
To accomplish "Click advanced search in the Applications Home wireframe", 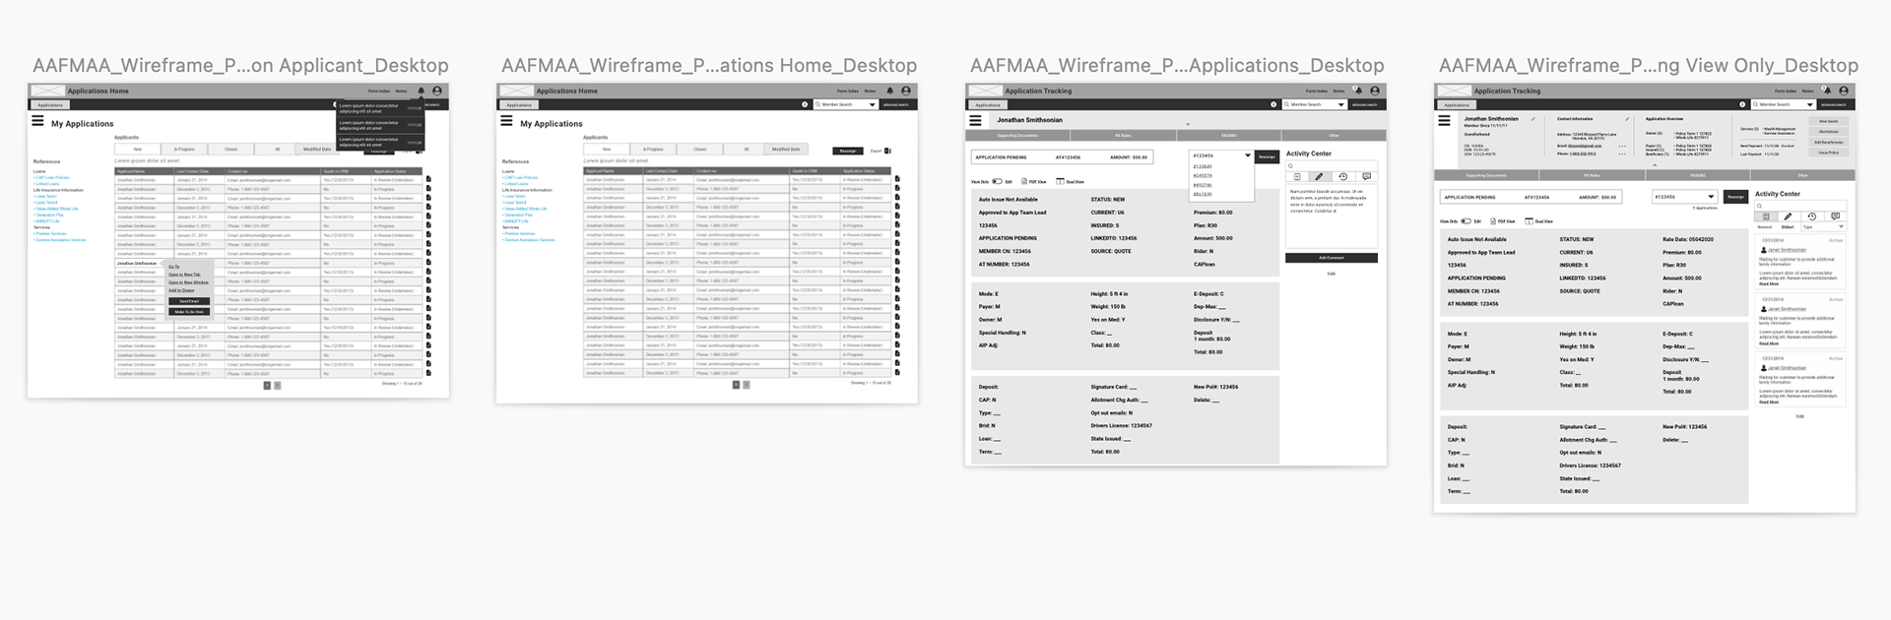I will click(x=896, y=104).
